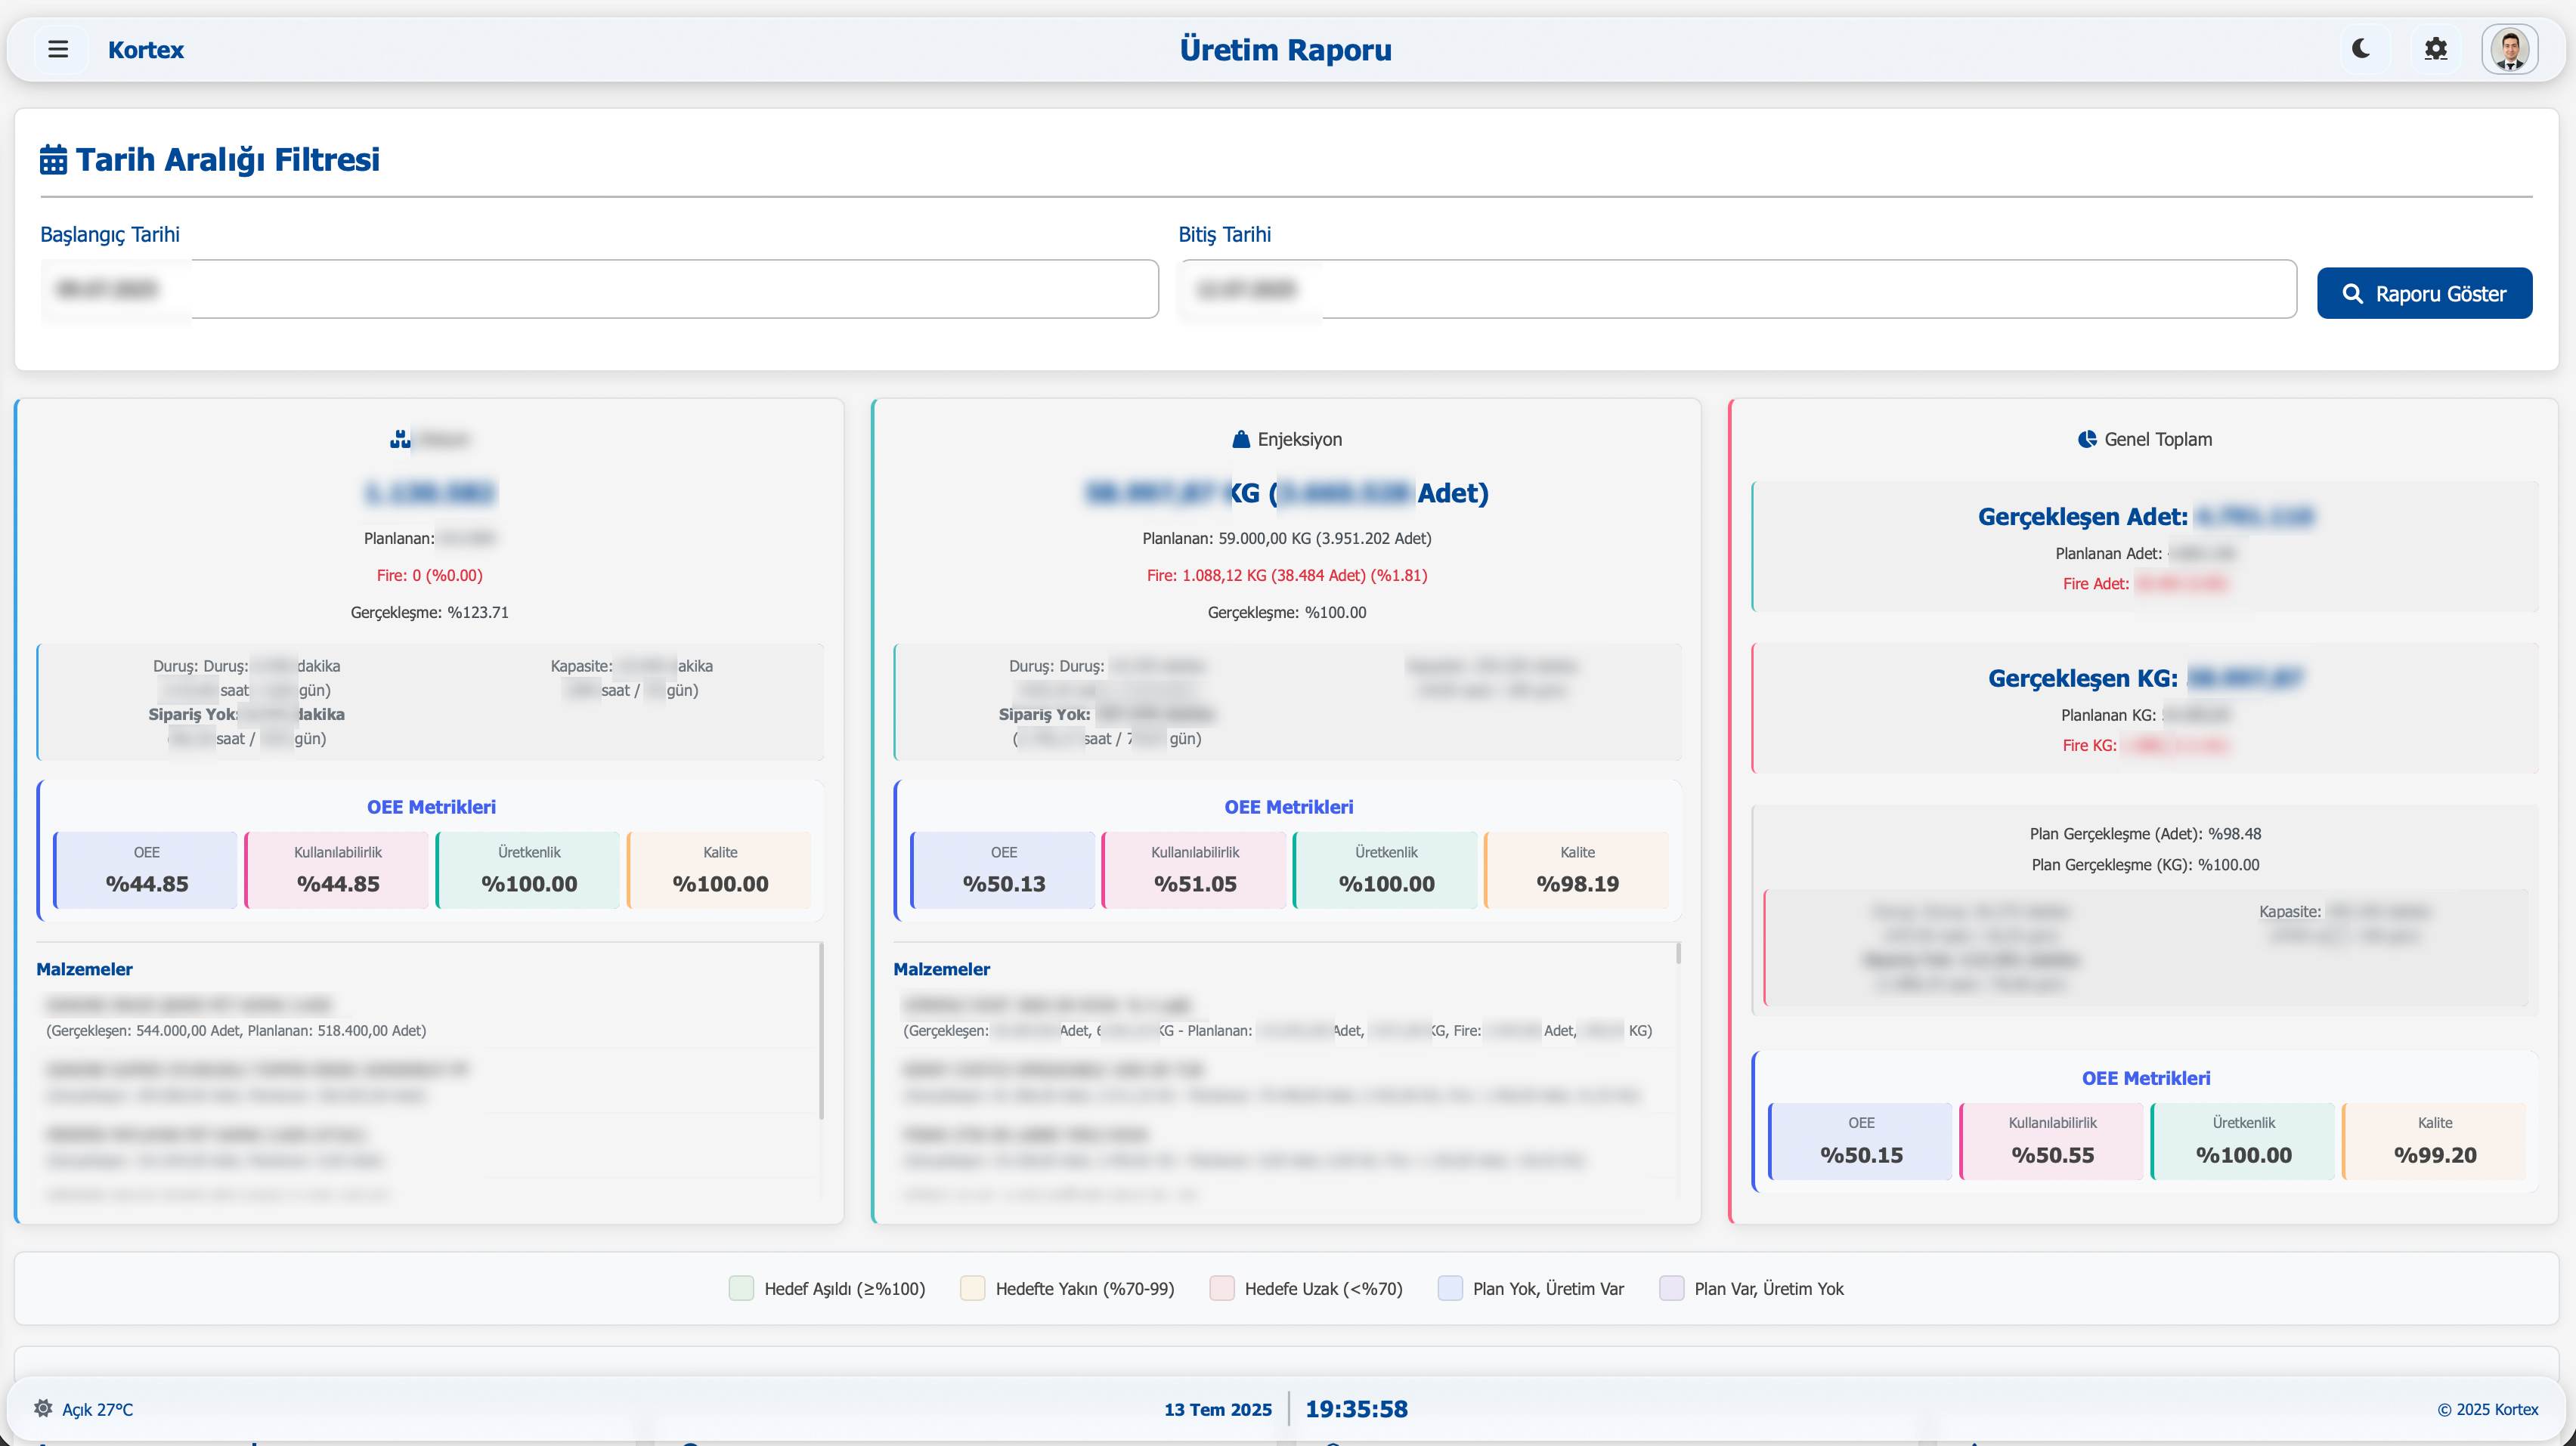2576x1446 pixels.
Task: Click the Genel Toplam Kalite %99.20 tile
Action: 2434,1142
